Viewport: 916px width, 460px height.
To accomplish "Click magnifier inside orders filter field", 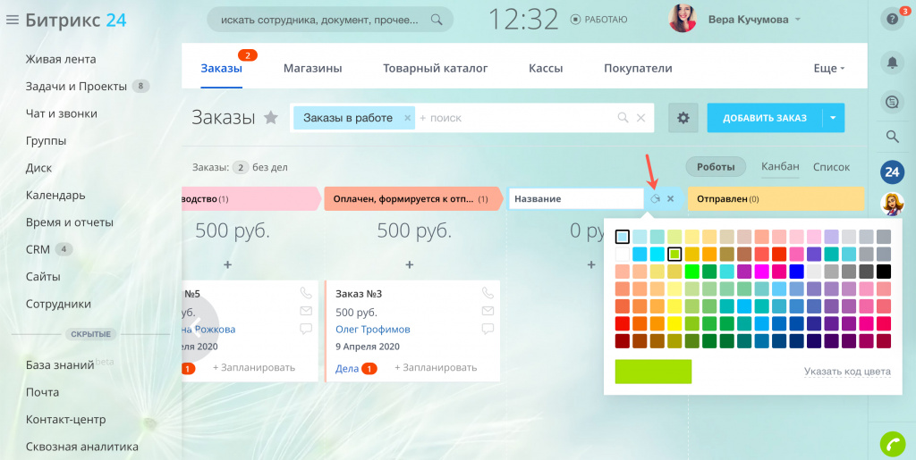I will 623,118.
